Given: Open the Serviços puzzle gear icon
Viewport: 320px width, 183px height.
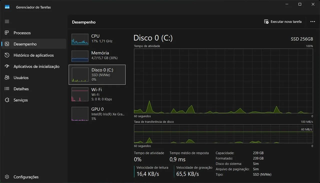Looking at the screenshot, I should coord(7,100).
